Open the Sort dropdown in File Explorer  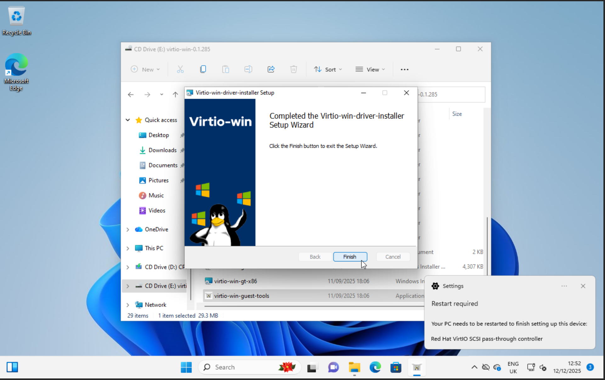tap(328, 69)
